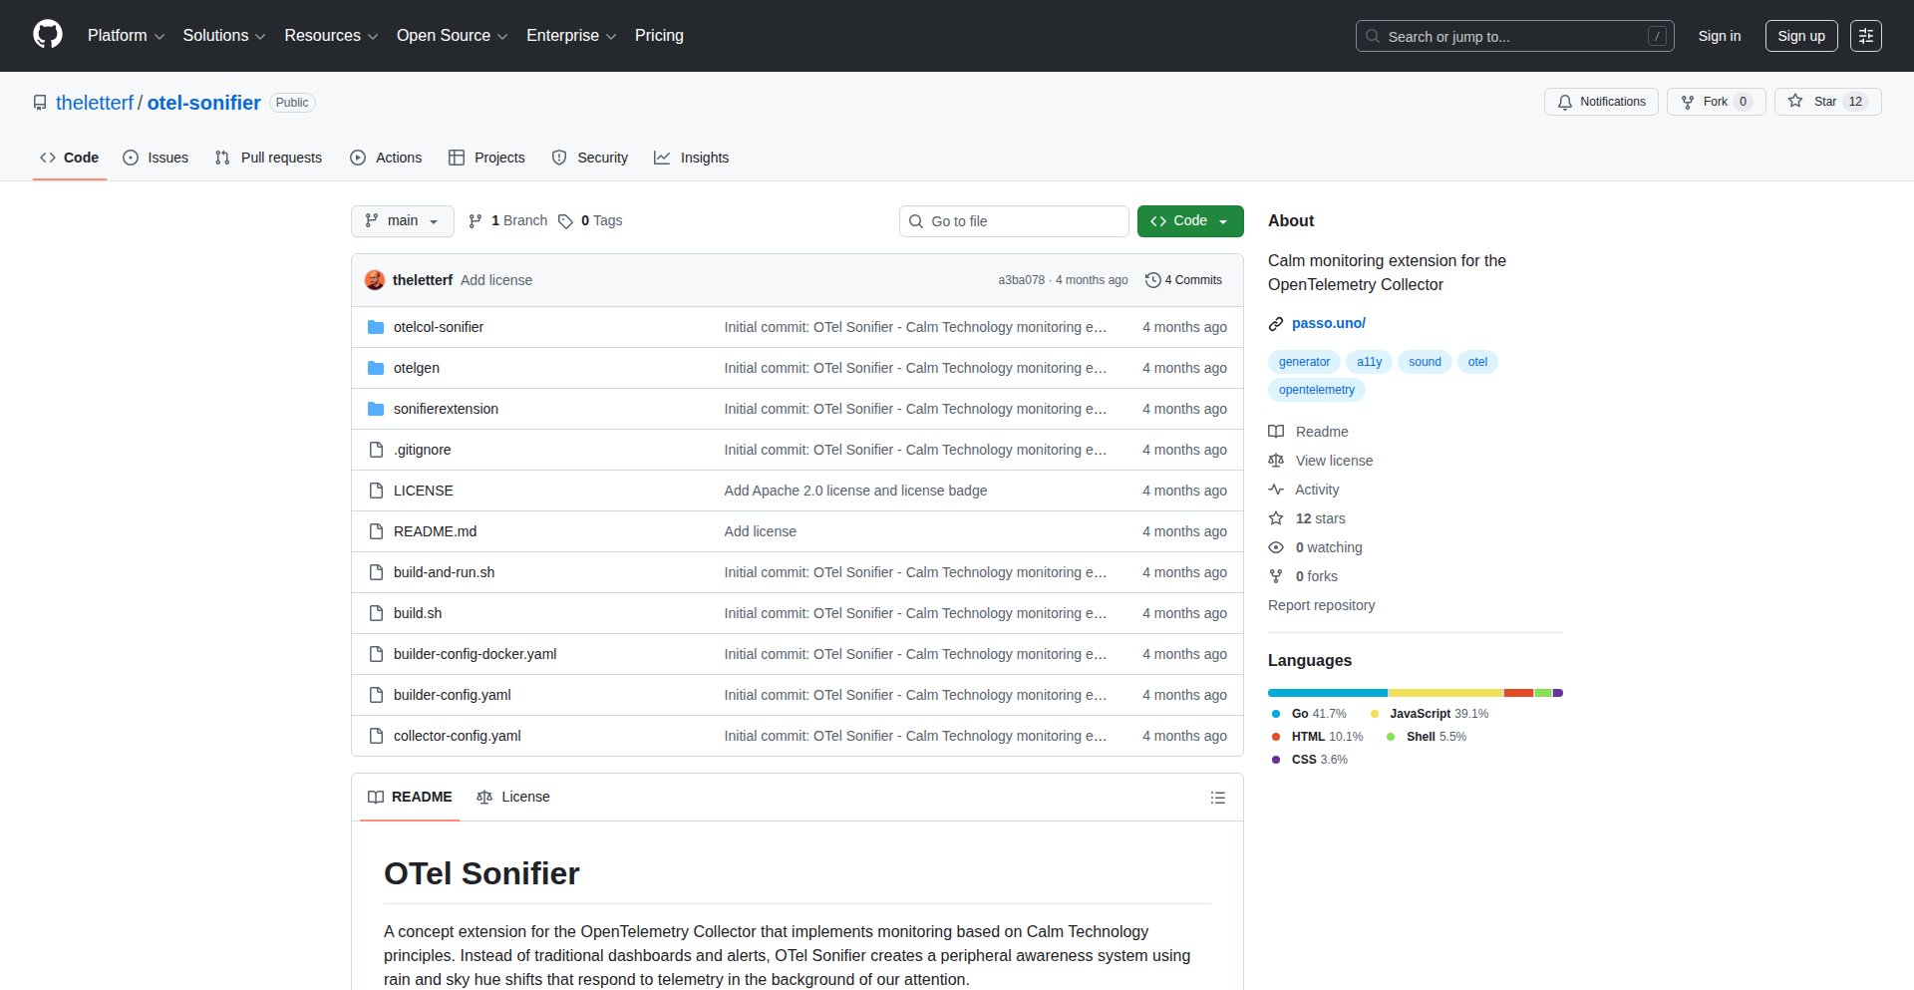
Task: Click the commit history clock icon
Action: (x=1153, y=280)
